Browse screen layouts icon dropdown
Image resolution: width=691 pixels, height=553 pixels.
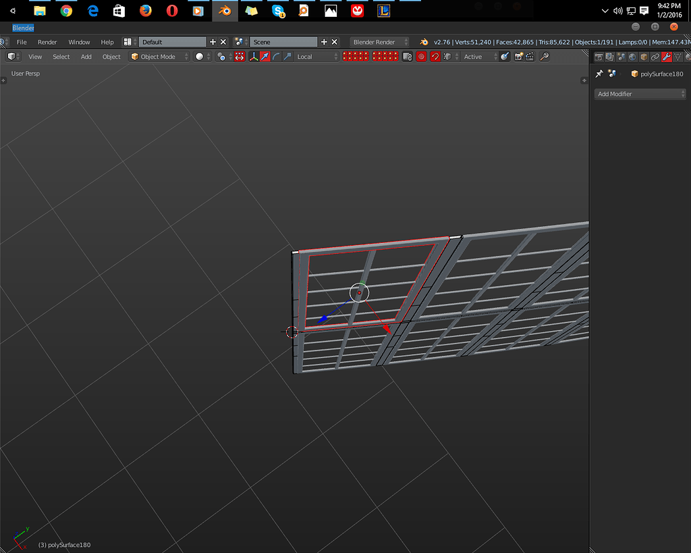[x=129, y=42]
